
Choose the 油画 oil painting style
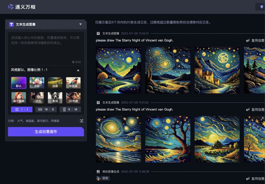point(55,83)
